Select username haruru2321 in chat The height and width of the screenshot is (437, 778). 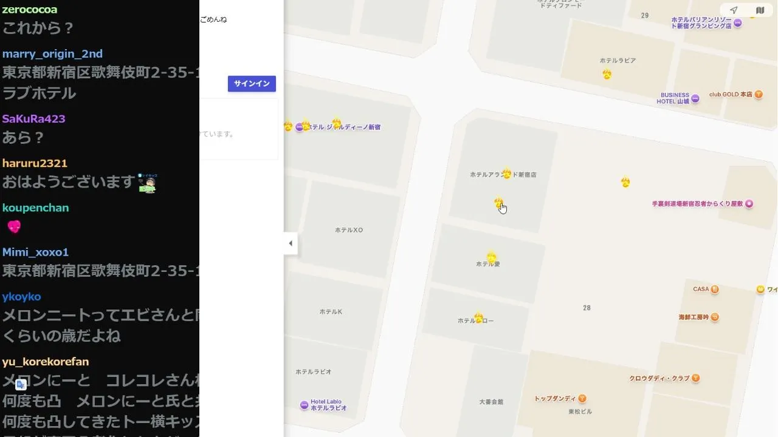tap(35, 163)
